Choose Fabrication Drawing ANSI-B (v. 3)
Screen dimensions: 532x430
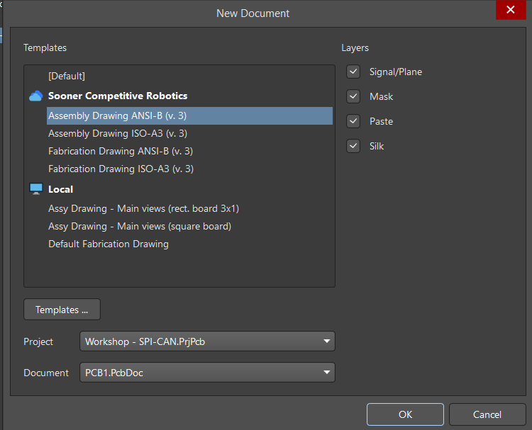click(121, 151)
